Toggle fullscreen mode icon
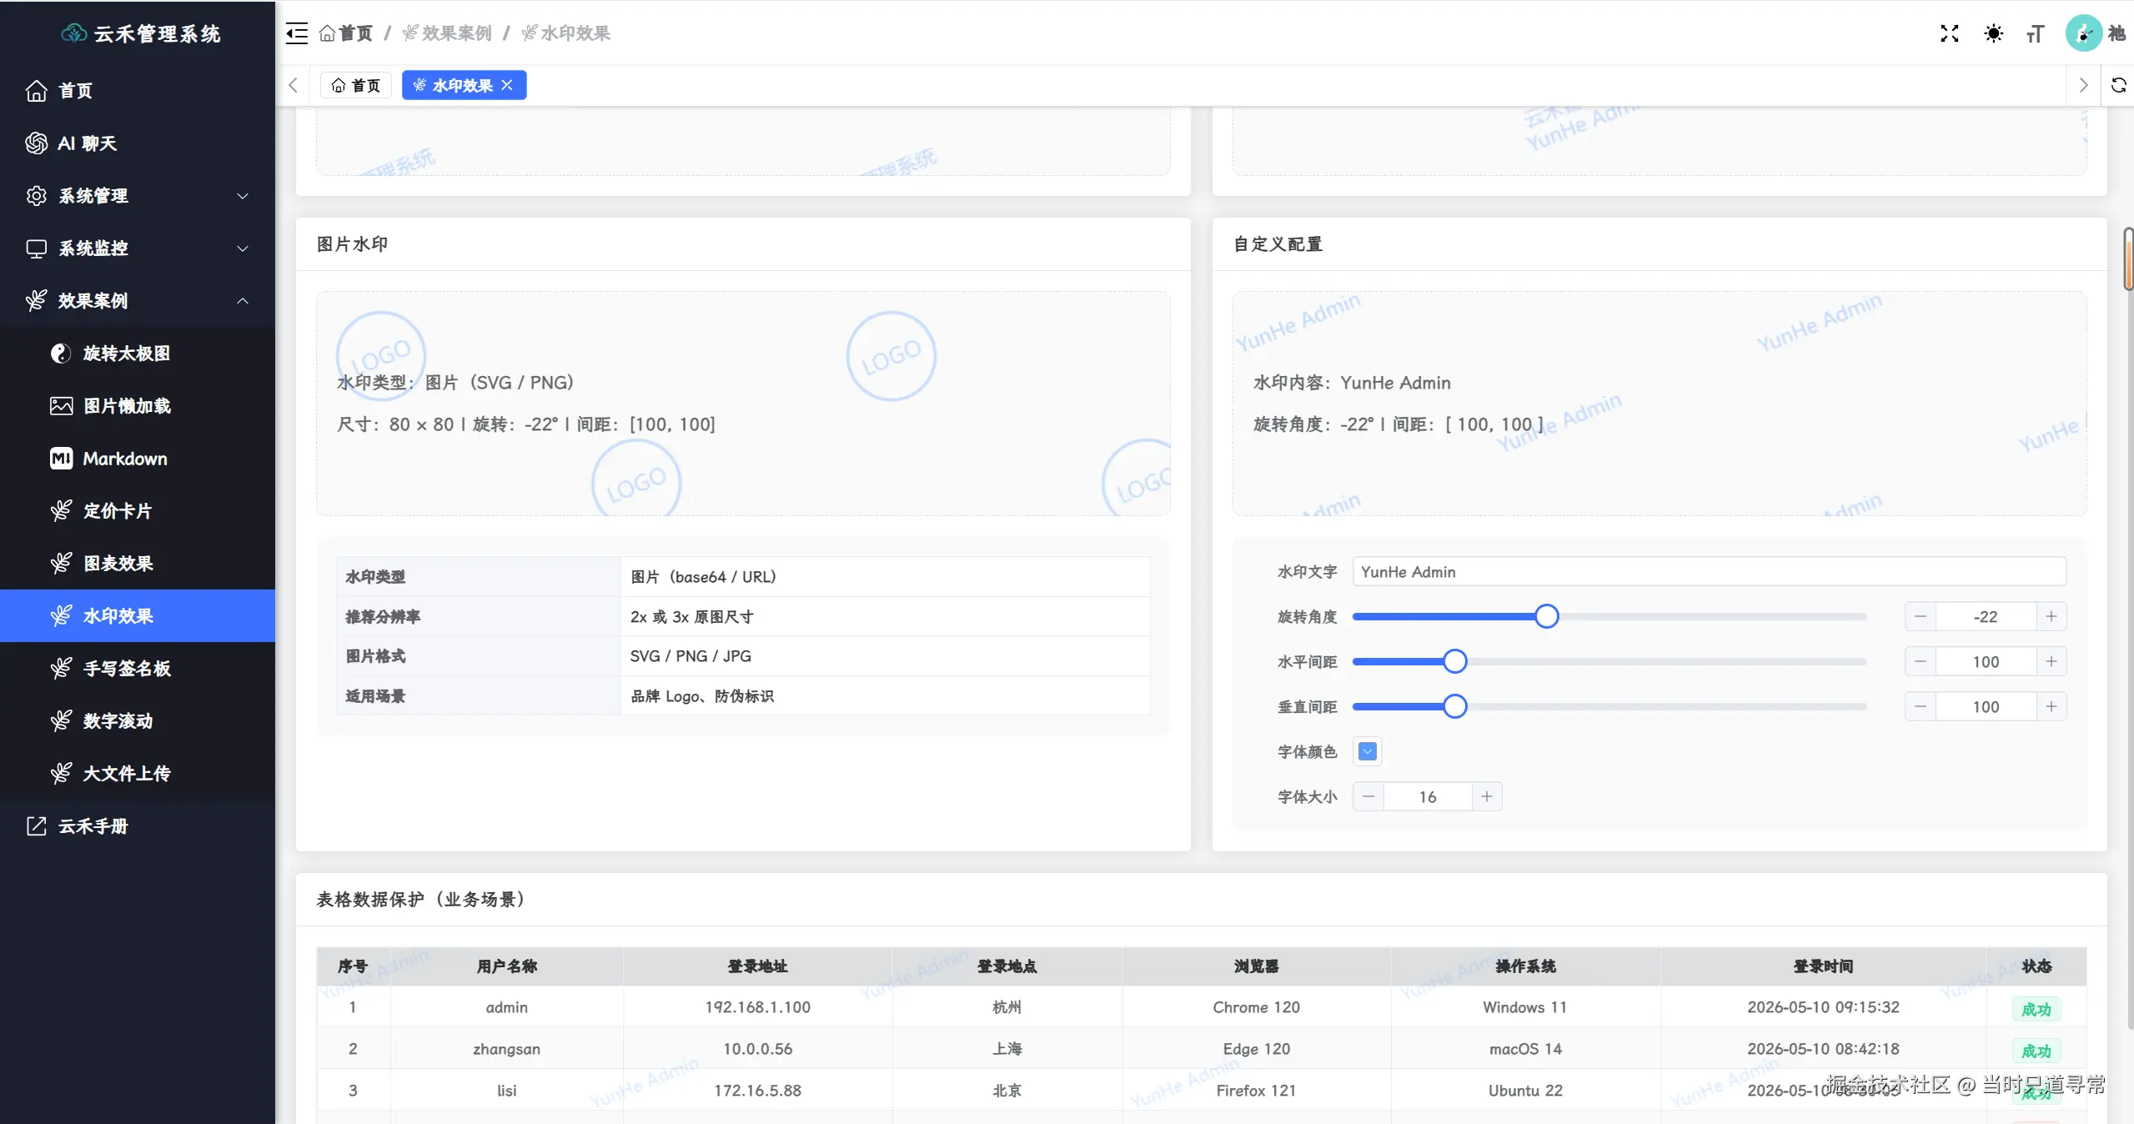Image resolution: width=2134 pixels, height=1124 pixels. click(x=1949, y=33)
